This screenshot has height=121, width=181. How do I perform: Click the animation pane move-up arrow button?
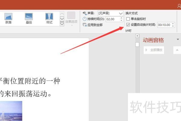coord(177,50)
